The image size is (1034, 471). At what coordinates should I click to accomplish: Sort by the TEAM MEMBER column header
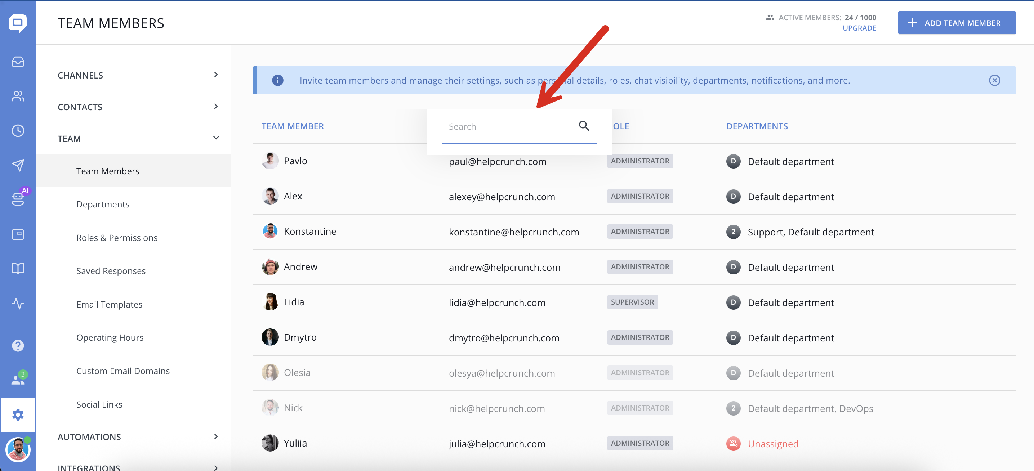pos(292,126)
